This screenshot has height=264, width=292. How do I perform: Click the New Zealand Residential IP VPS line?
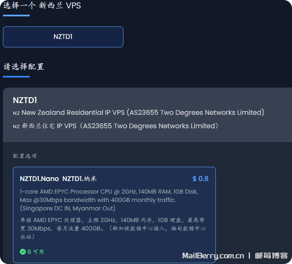tap(143, 113)
